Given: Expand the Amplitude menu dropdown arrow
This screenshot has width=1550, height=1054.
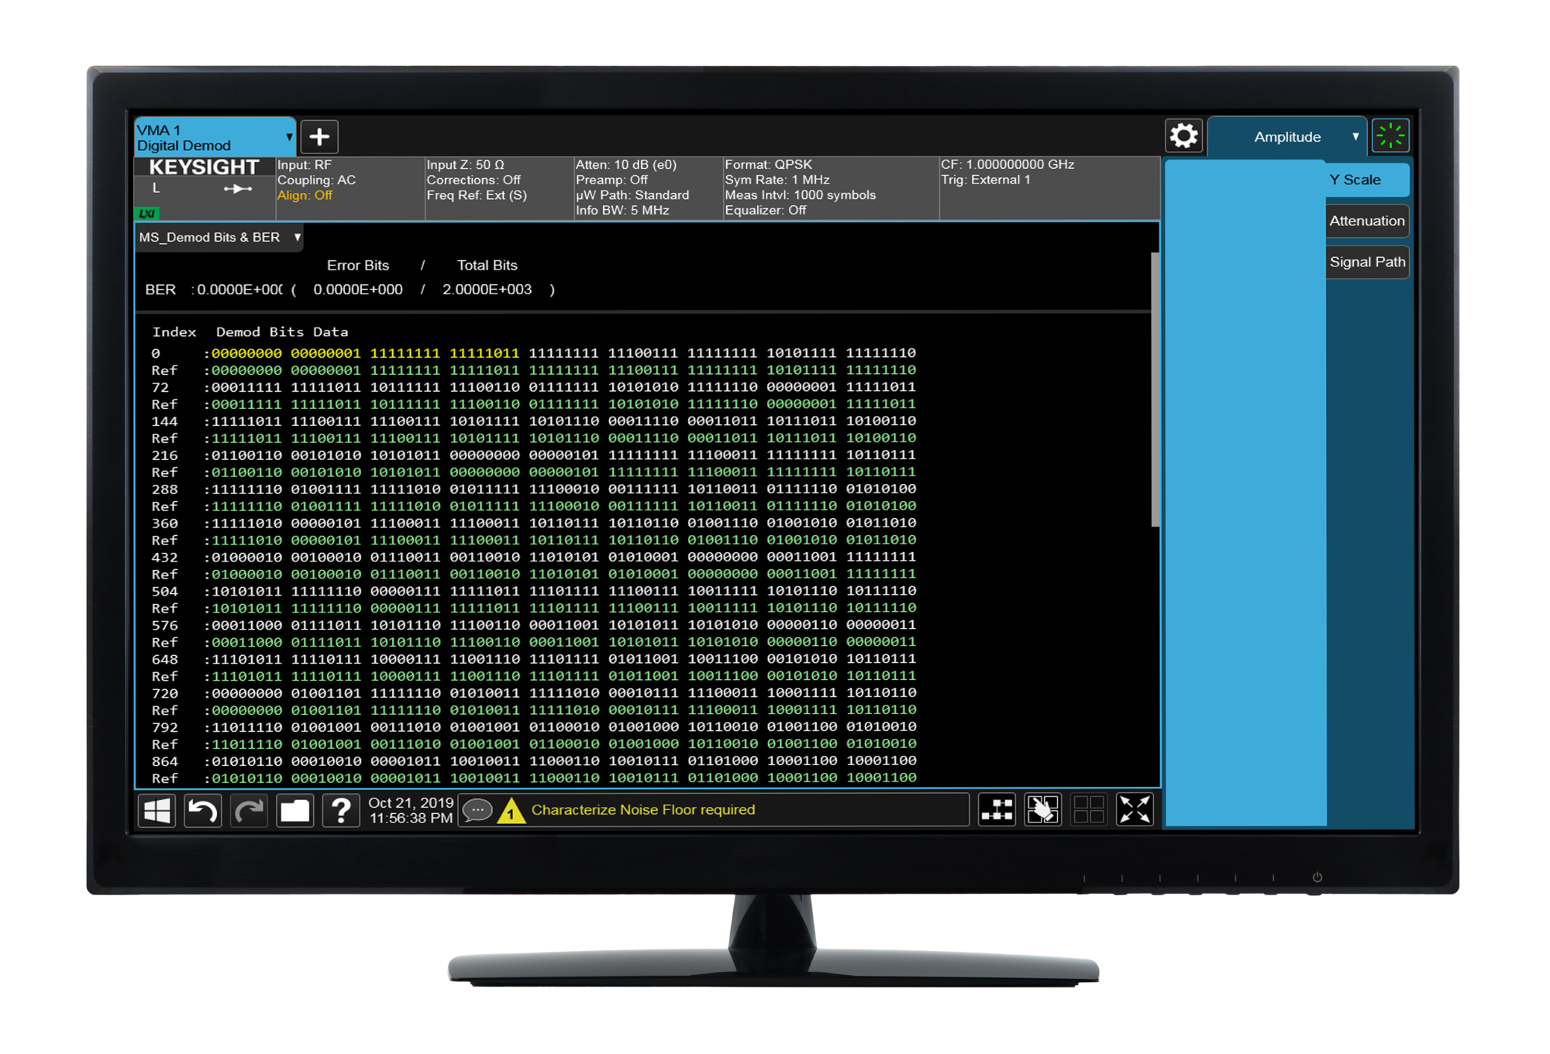Looking at the screenshot, I should click(x=1356, y=136).
